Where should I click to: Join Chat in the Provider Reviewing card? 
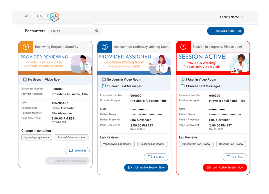[77, 151]
